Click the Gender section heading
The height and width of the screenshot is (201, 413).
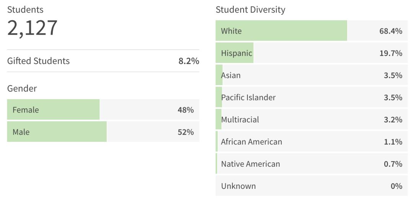(22, 88)
